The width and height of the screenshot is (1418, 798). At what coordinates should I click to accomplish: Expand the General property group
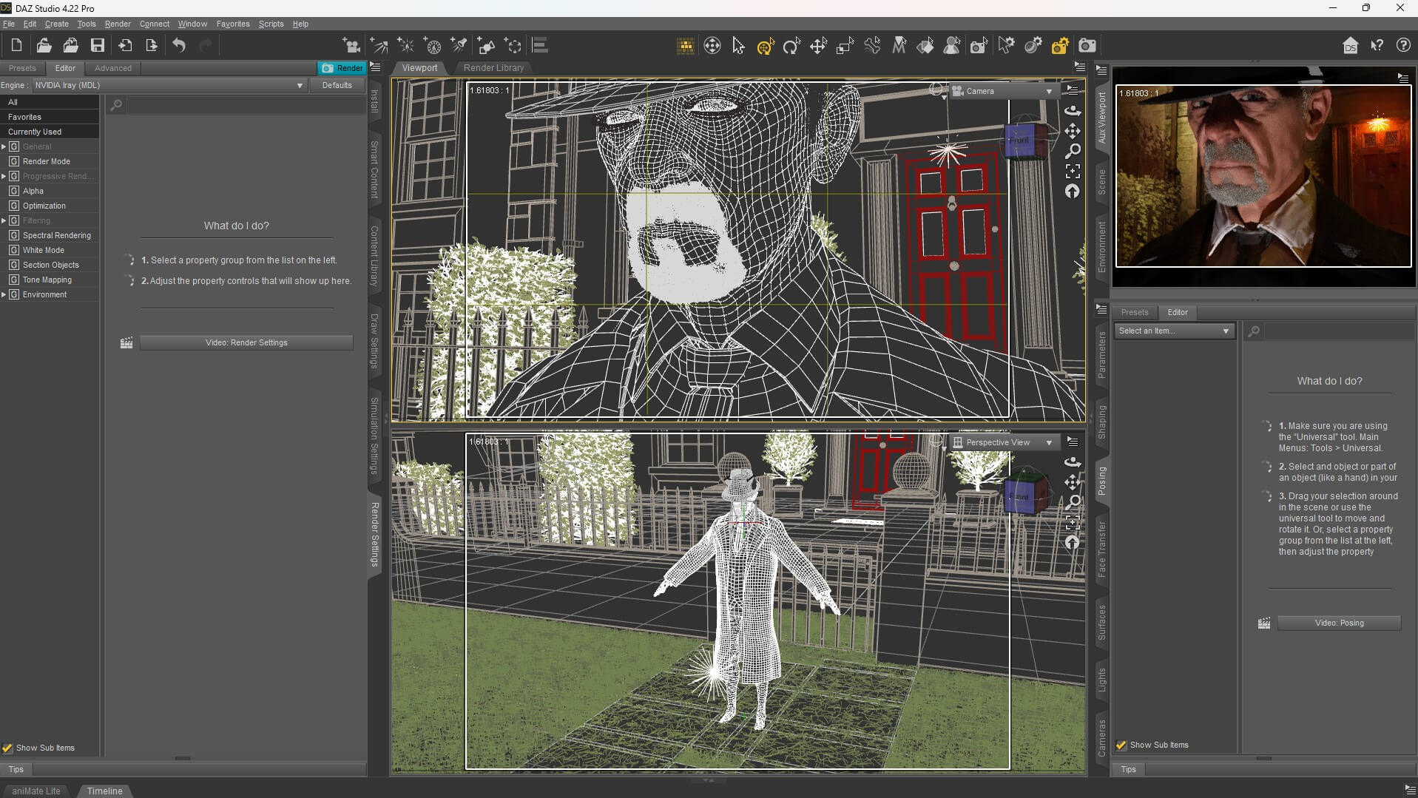click(x=4, y=146)
